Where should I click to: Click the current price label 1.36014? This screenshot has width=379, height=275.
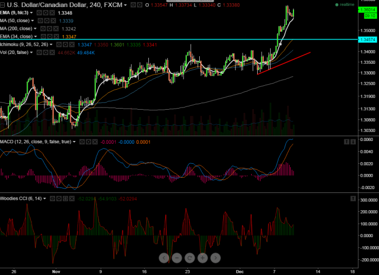[368, 10]
